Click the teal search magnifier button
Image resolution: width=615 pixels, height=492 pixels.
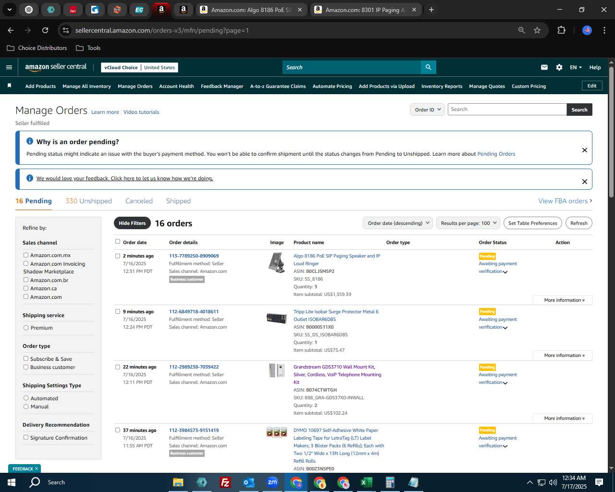[428, 67]
